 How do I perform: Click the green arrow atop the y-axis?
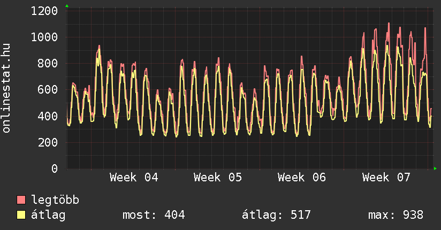[66, 5]
